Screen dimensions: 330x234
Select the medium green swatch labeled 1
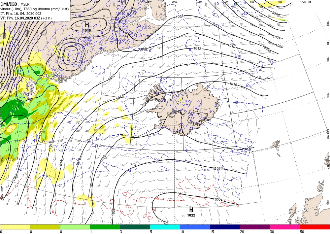(x=105, y=227)
